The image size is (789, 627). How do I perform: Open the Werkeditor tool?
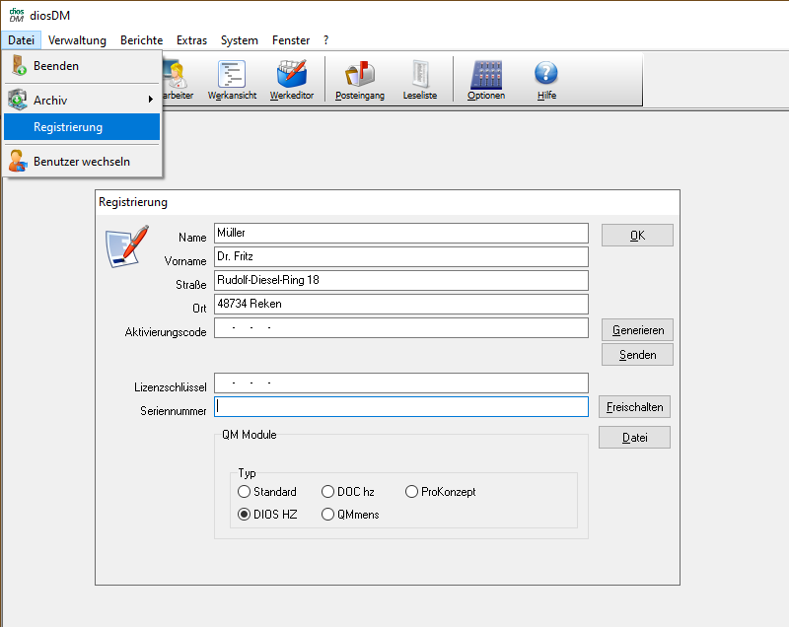pyautogui.click(x=291, y=79)
